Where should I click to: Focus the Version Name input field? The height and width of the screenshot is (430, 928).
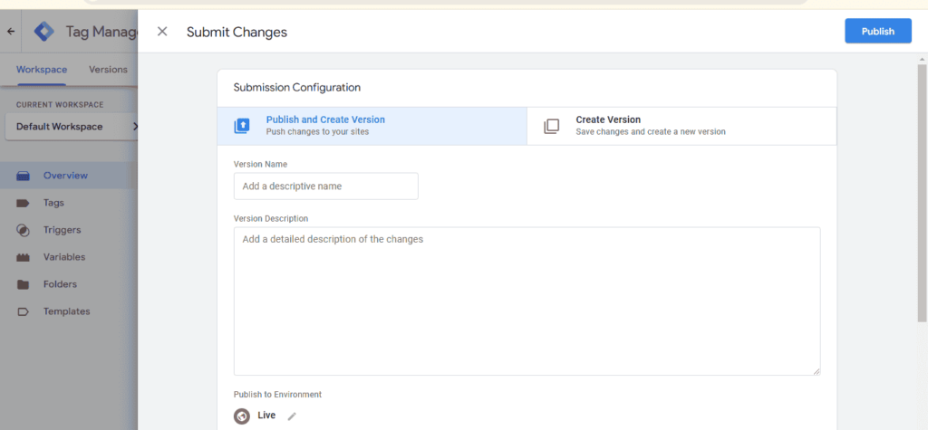tap(326, 186)
